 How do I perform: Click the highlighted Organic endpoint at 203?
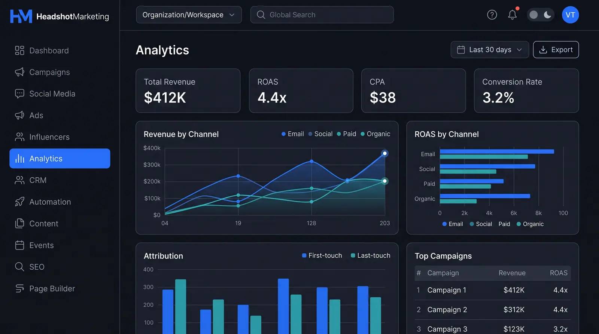pos(384,181)
